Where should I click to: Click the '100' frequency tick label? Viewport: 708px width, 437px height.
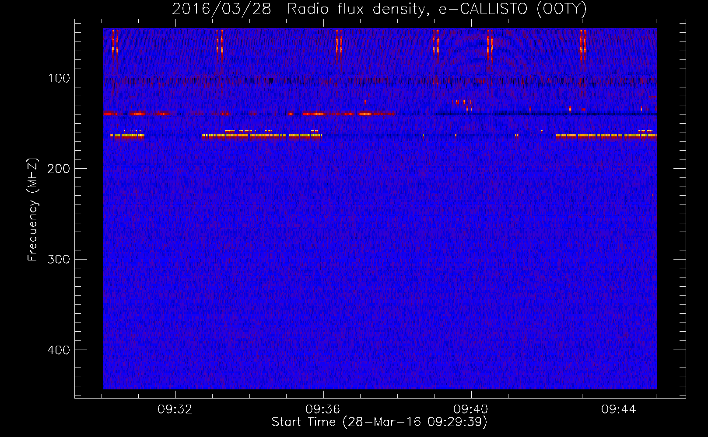tap(59, 78)
